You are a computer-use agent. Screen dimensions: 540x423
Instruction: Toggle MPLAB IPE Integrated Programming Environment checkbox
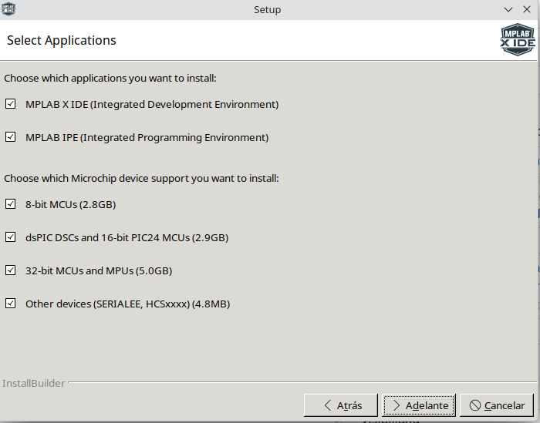[10, 137]
